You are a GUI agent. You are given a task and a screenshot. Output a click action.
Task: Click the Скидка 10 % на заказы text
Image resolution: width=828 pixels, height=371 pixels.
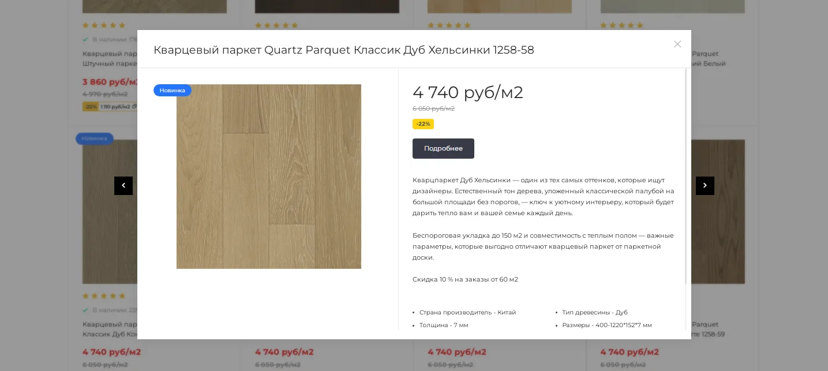click(465, 279)
